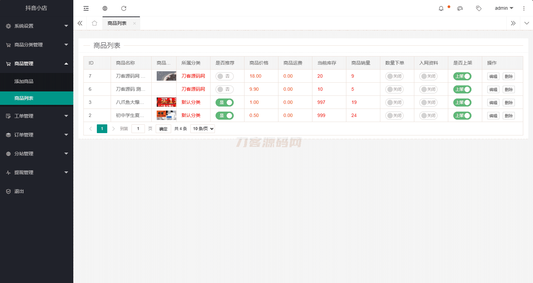Image resolution: width=533 pixels, height=283 pixels.
Task: Open the tab operations dropdown arrow
Action: tap(527, 23)
